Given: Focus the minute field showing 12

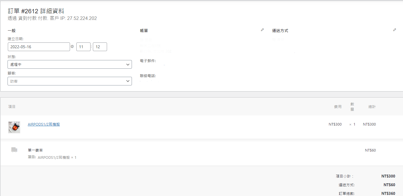Looking at the screenshot, I should pos(100,47).
